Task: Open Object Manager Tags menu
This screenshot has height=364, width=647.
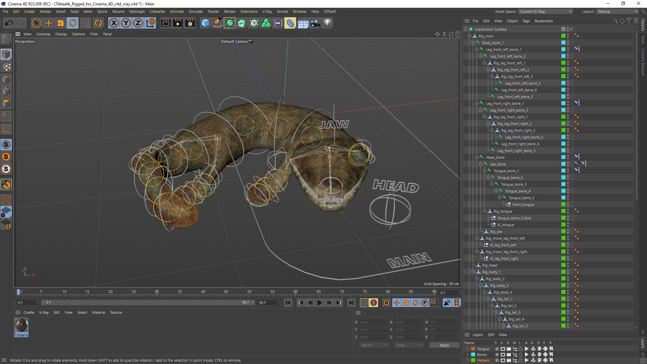Action: (526, 21)
